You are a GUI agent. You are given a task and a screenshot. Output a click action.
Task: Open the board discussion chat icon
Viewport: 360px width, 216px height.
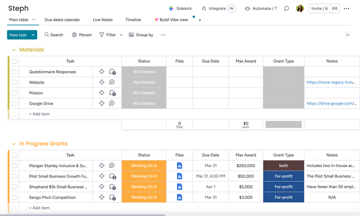(x=287, y=9)
